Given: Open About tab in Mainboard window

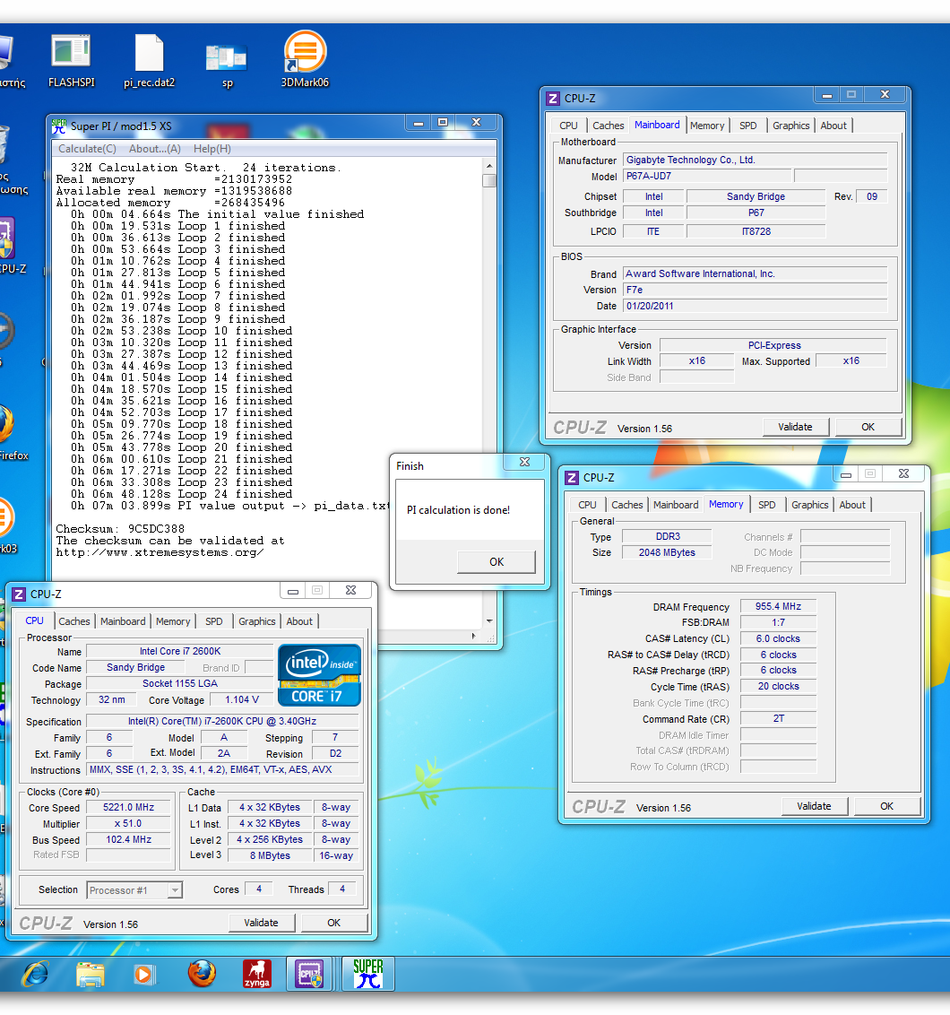Looking at the screenshot, I should pos(833,126).
